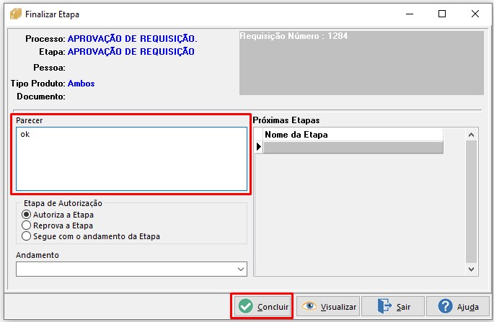Minimize the Finalizar Etapa window

[409, 14]
